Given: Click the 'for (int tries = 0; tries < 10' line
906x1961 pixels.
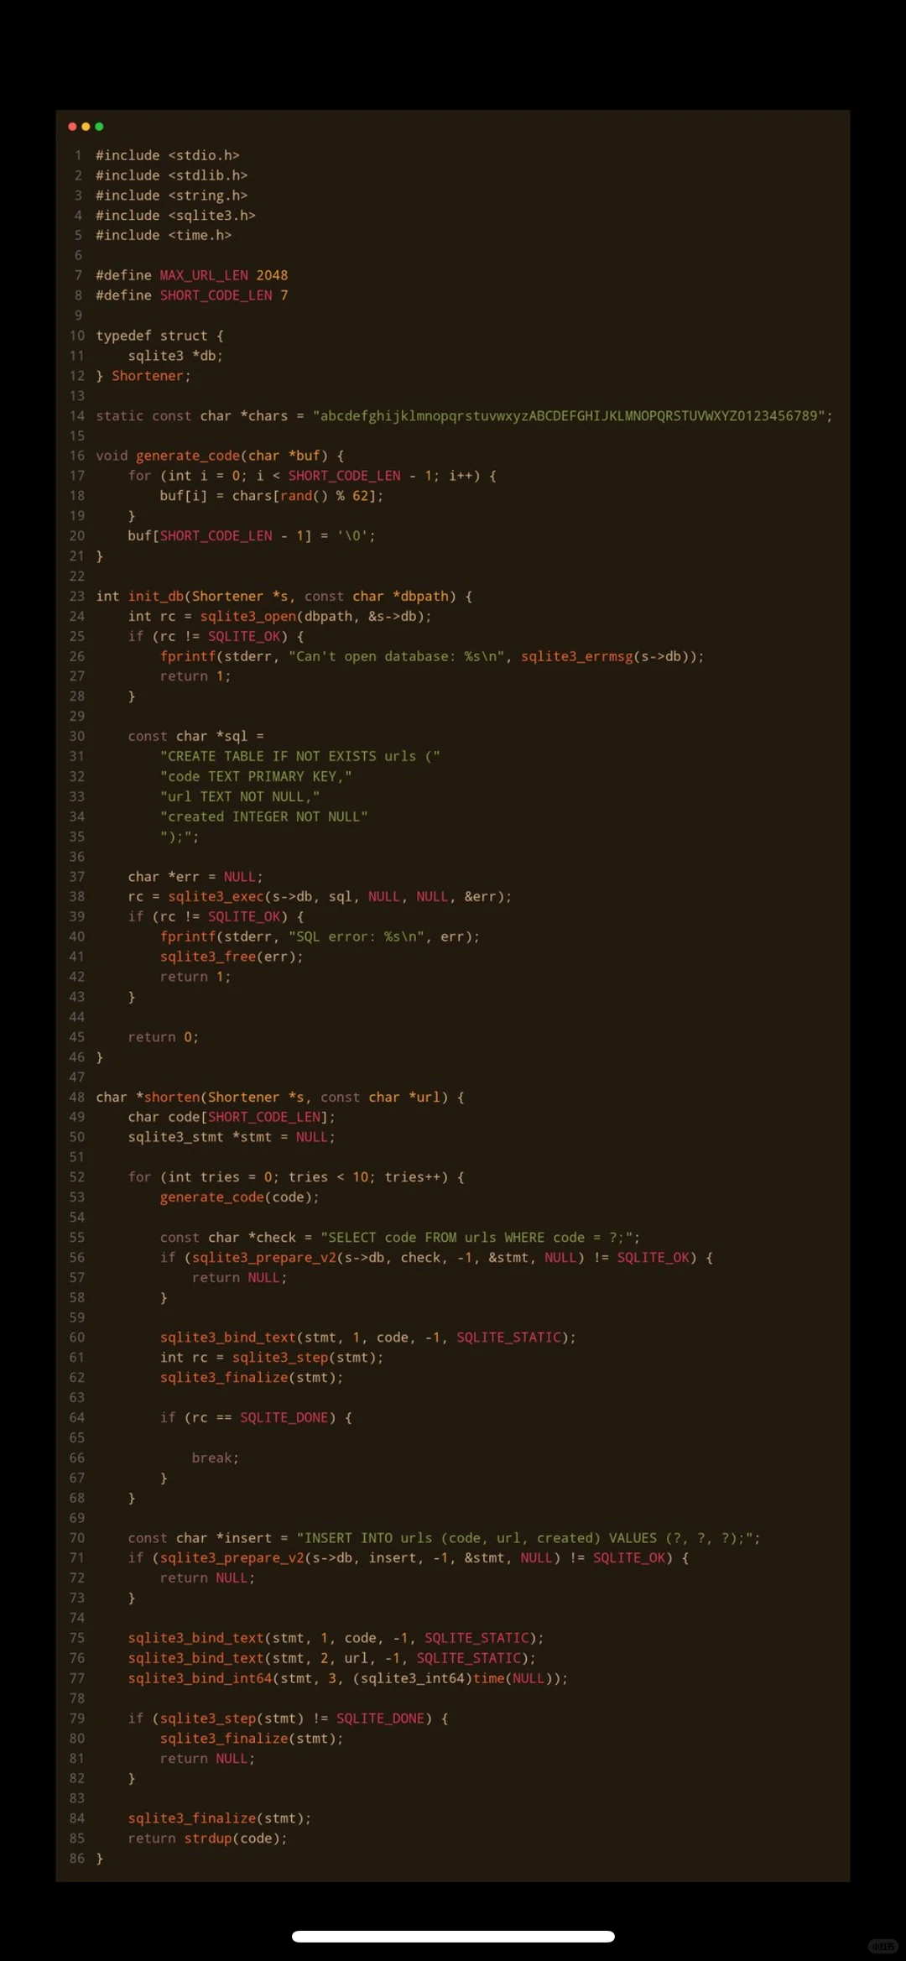Looking at the screenshot, I should (296, 1178).
